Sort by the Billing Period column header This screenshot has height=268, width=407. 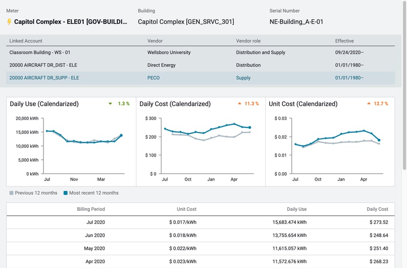coord(91,209)
